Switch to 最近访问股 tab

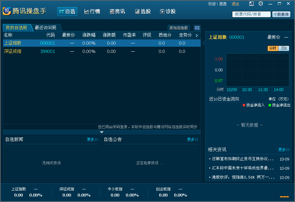[x=46, y=28]
